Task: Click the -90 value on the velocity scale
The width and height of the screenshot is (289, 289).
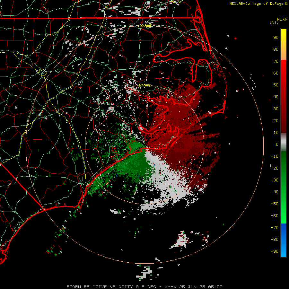Action: click(275, 251)
